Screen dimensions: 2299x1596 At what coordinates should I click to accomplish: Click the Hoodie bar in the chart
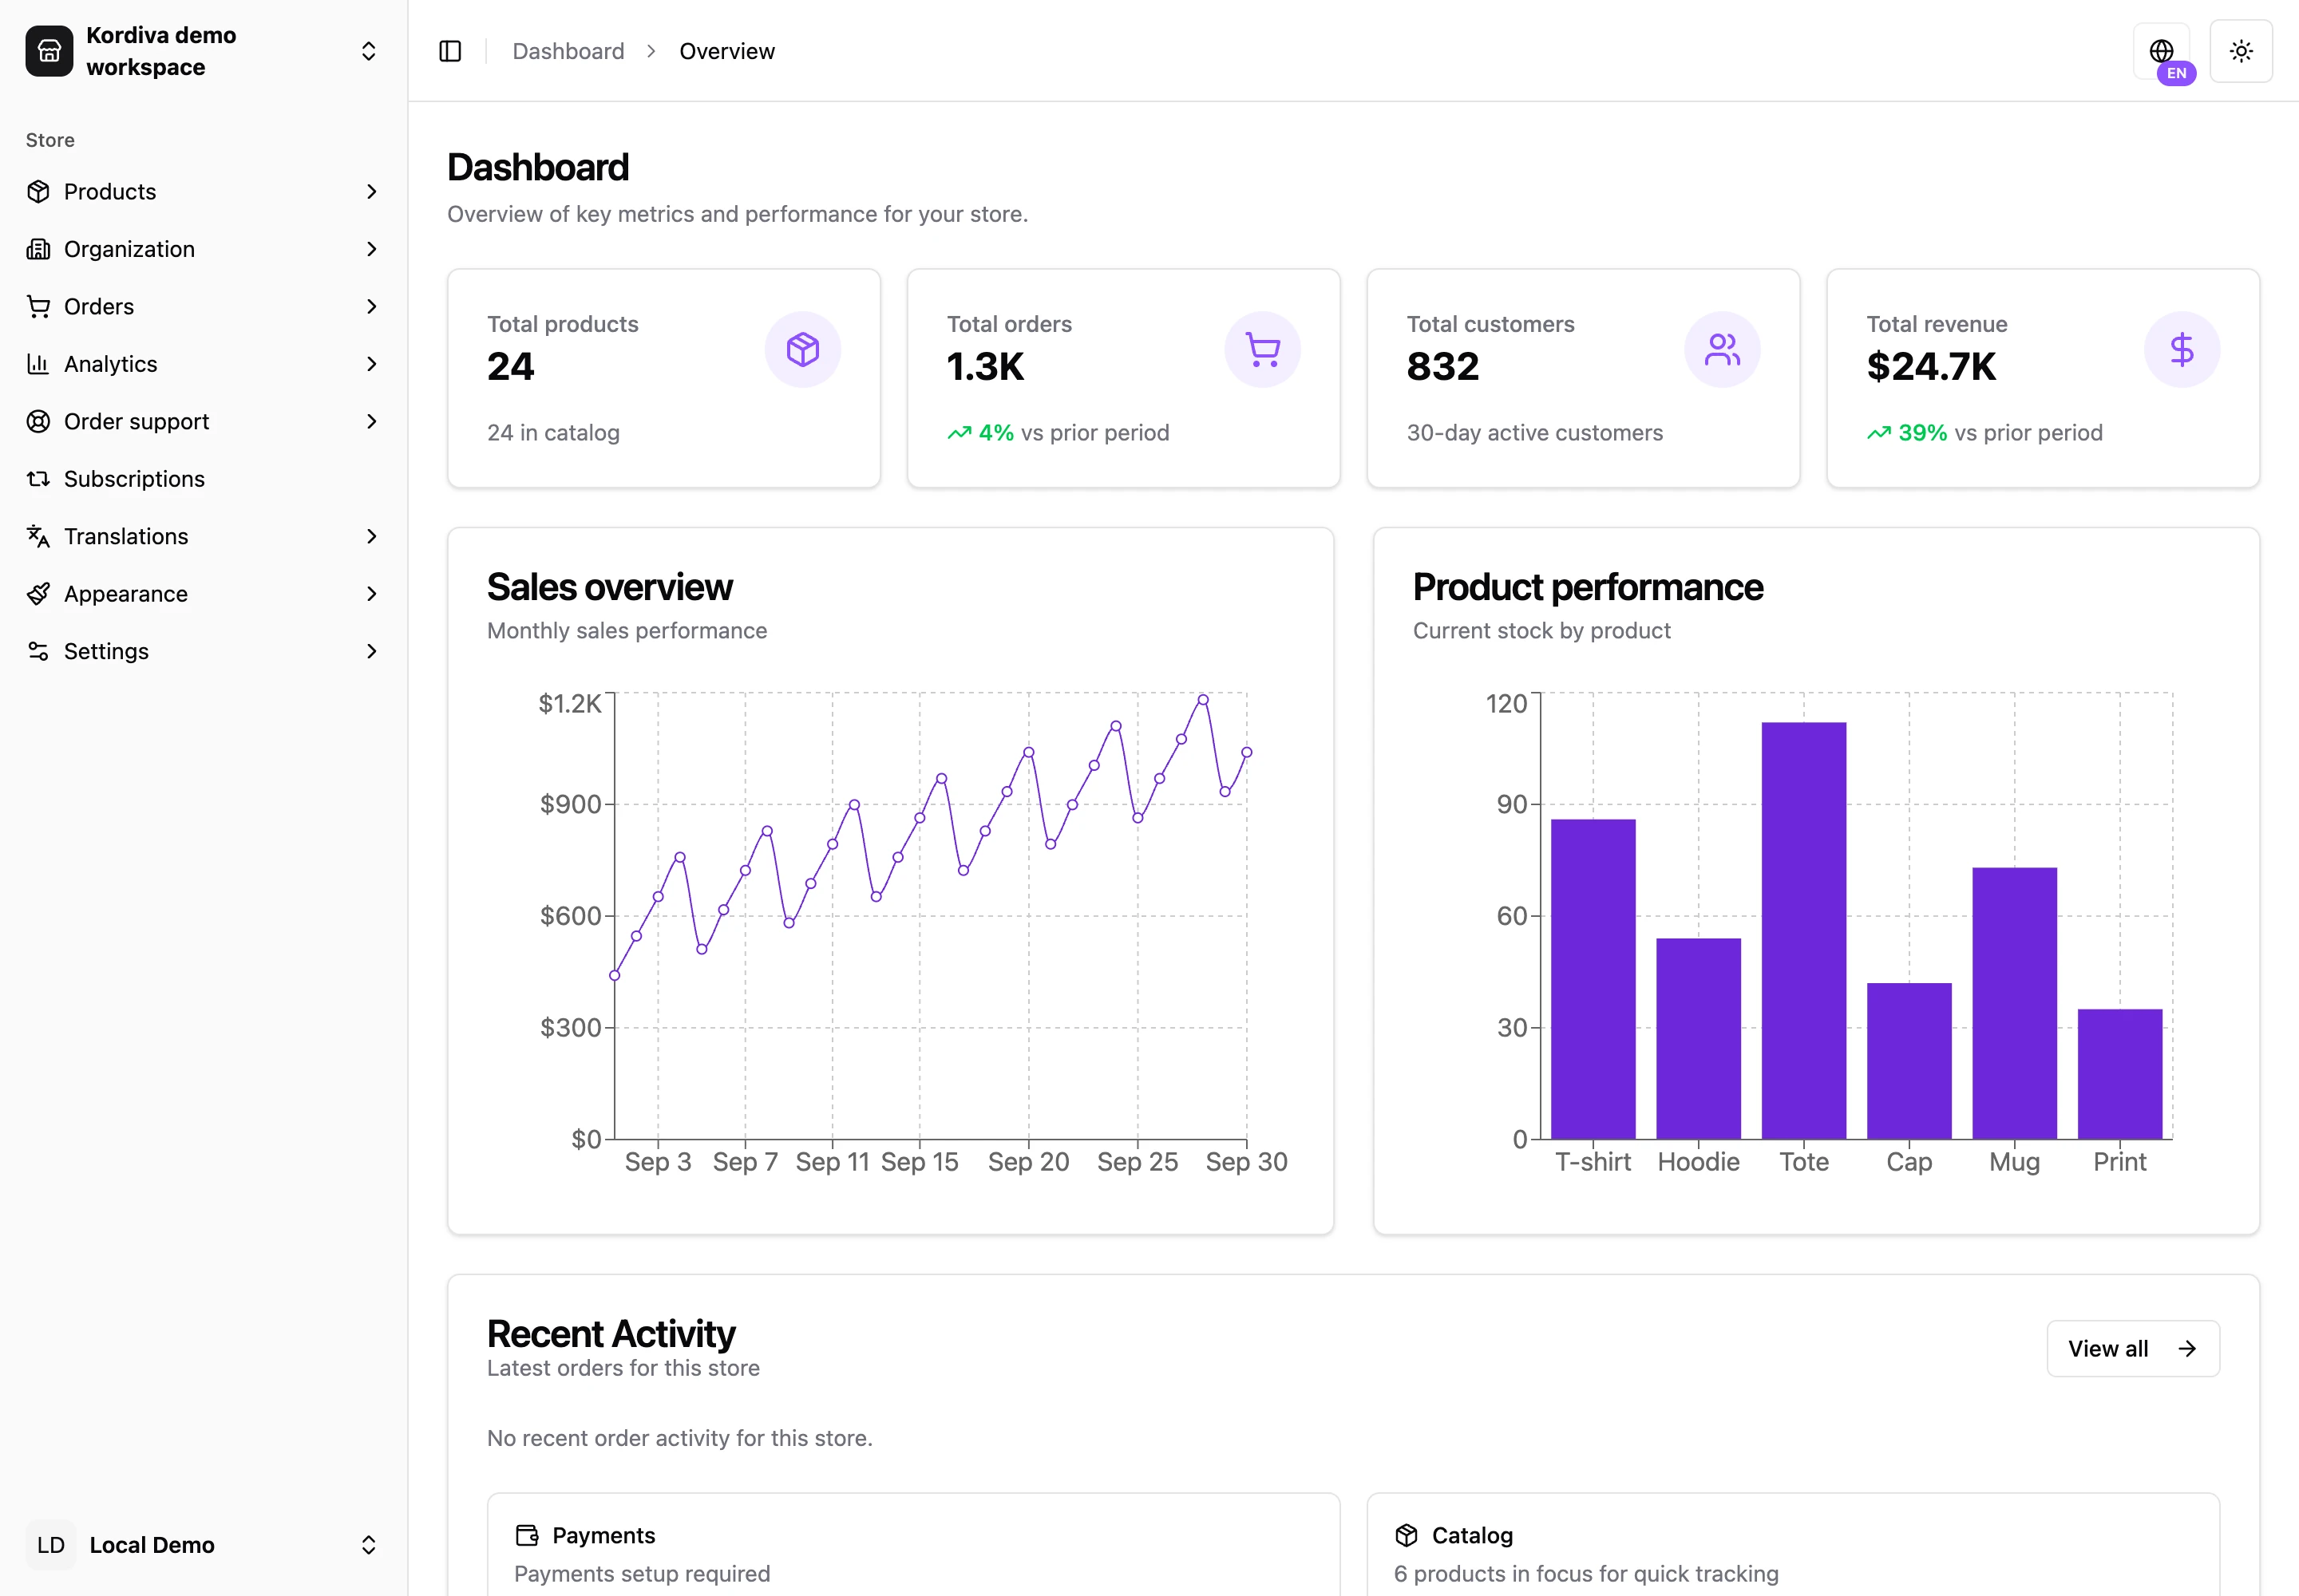pos(1698,1038)
